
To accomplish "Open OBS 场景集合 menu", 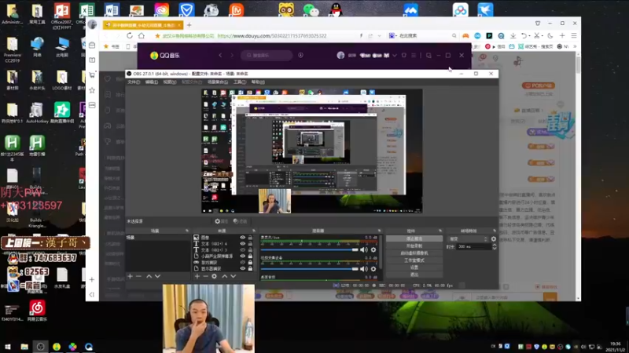I will 218,82.
